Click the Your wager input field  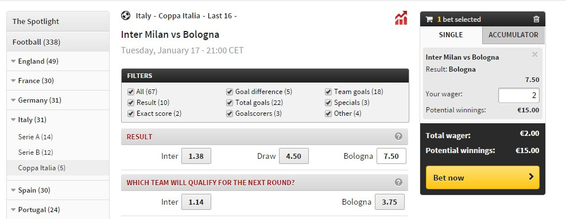[519, 96]
